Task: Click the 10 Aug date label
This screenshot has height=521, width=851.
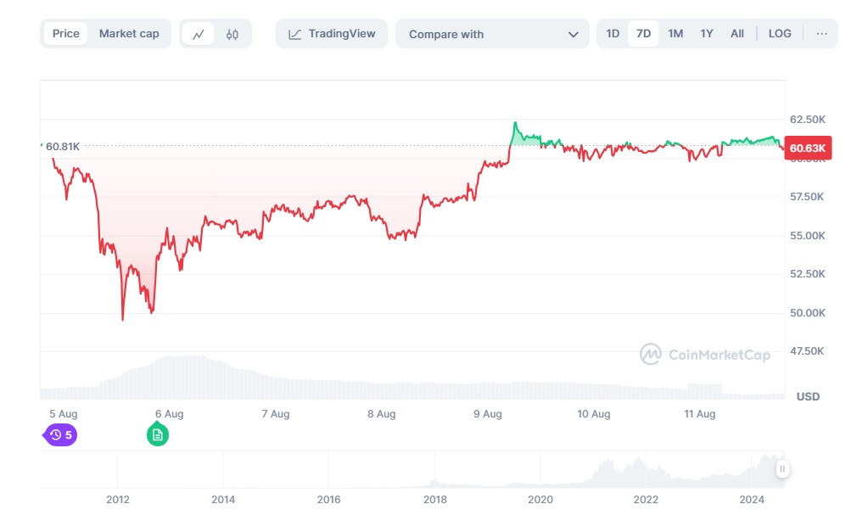Action: pyautogui.click(x=594, y=414)
